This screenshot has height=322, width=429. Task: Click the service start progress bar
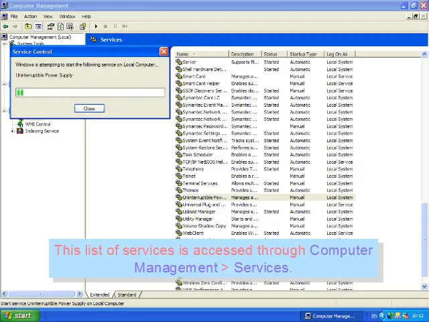(90, 93)
